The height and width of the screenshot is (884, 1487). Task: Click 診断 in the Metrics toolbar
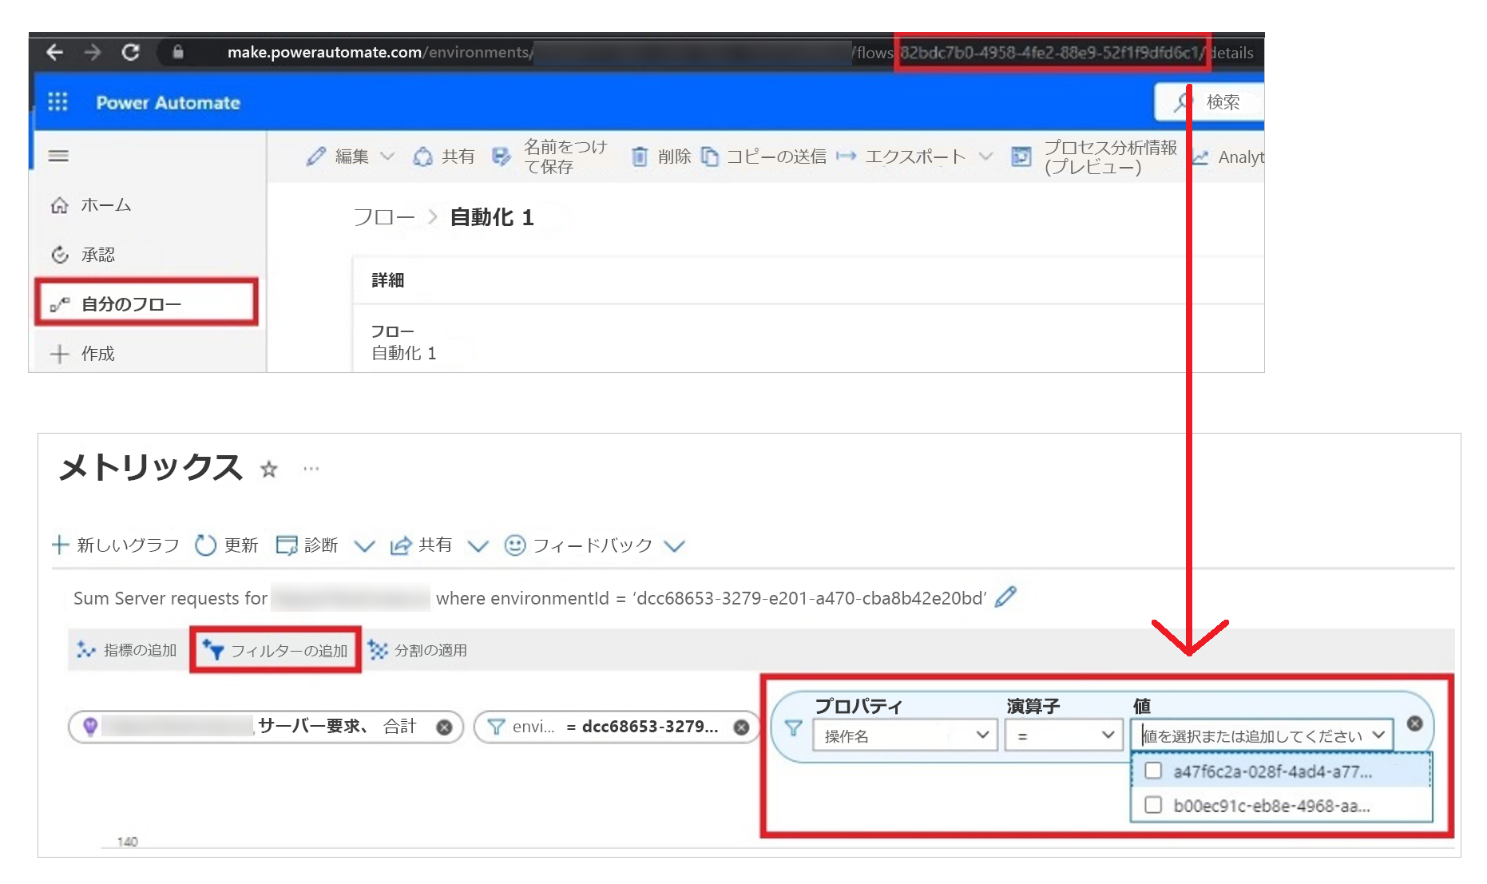tap(307, 545)
